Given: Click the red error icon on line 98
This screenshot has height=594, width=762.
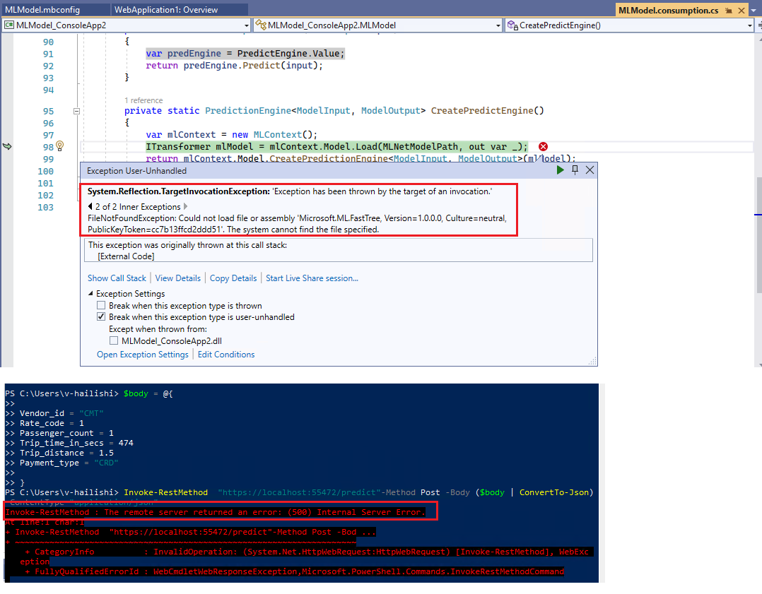Looking at the screenshot, I should point(542,146).
